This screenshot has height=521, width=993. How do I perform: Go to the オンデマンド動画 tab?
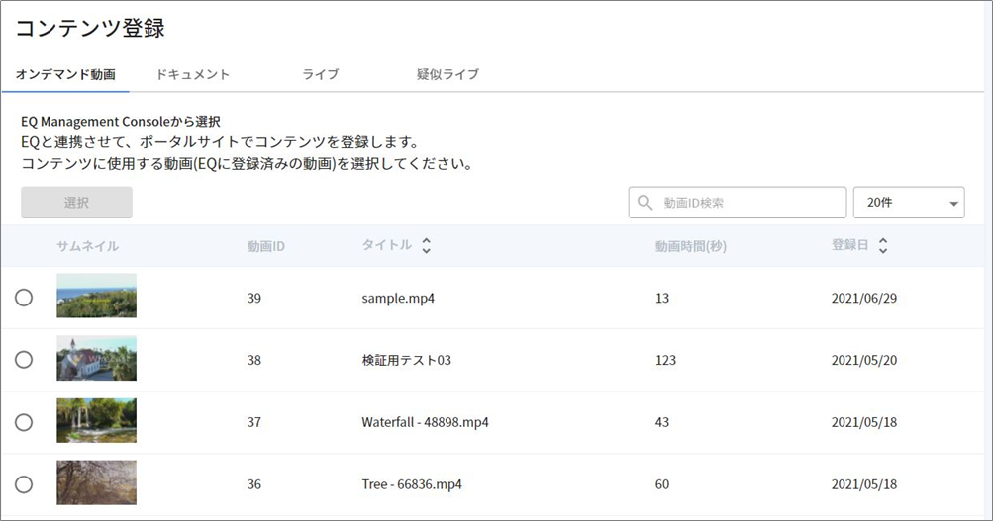click(65, 74)
